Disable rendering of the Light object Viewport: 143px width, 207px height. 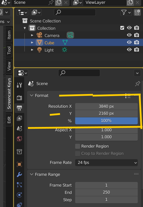click(137, 49)
